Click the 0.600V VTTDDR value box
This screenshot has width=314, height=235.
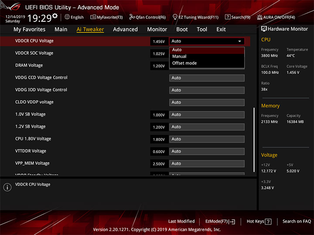(159, 152)
